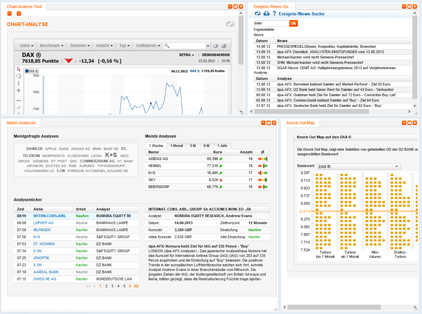Expand the chart search field dropdown arrow

pos(208,46)
